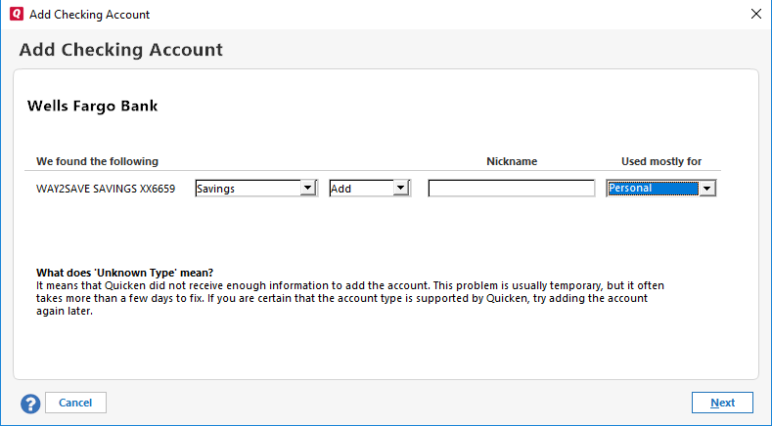Click the arrow on the Add dropdown
This screenshot has width=772, height=426.
click(x=400, y=189)
